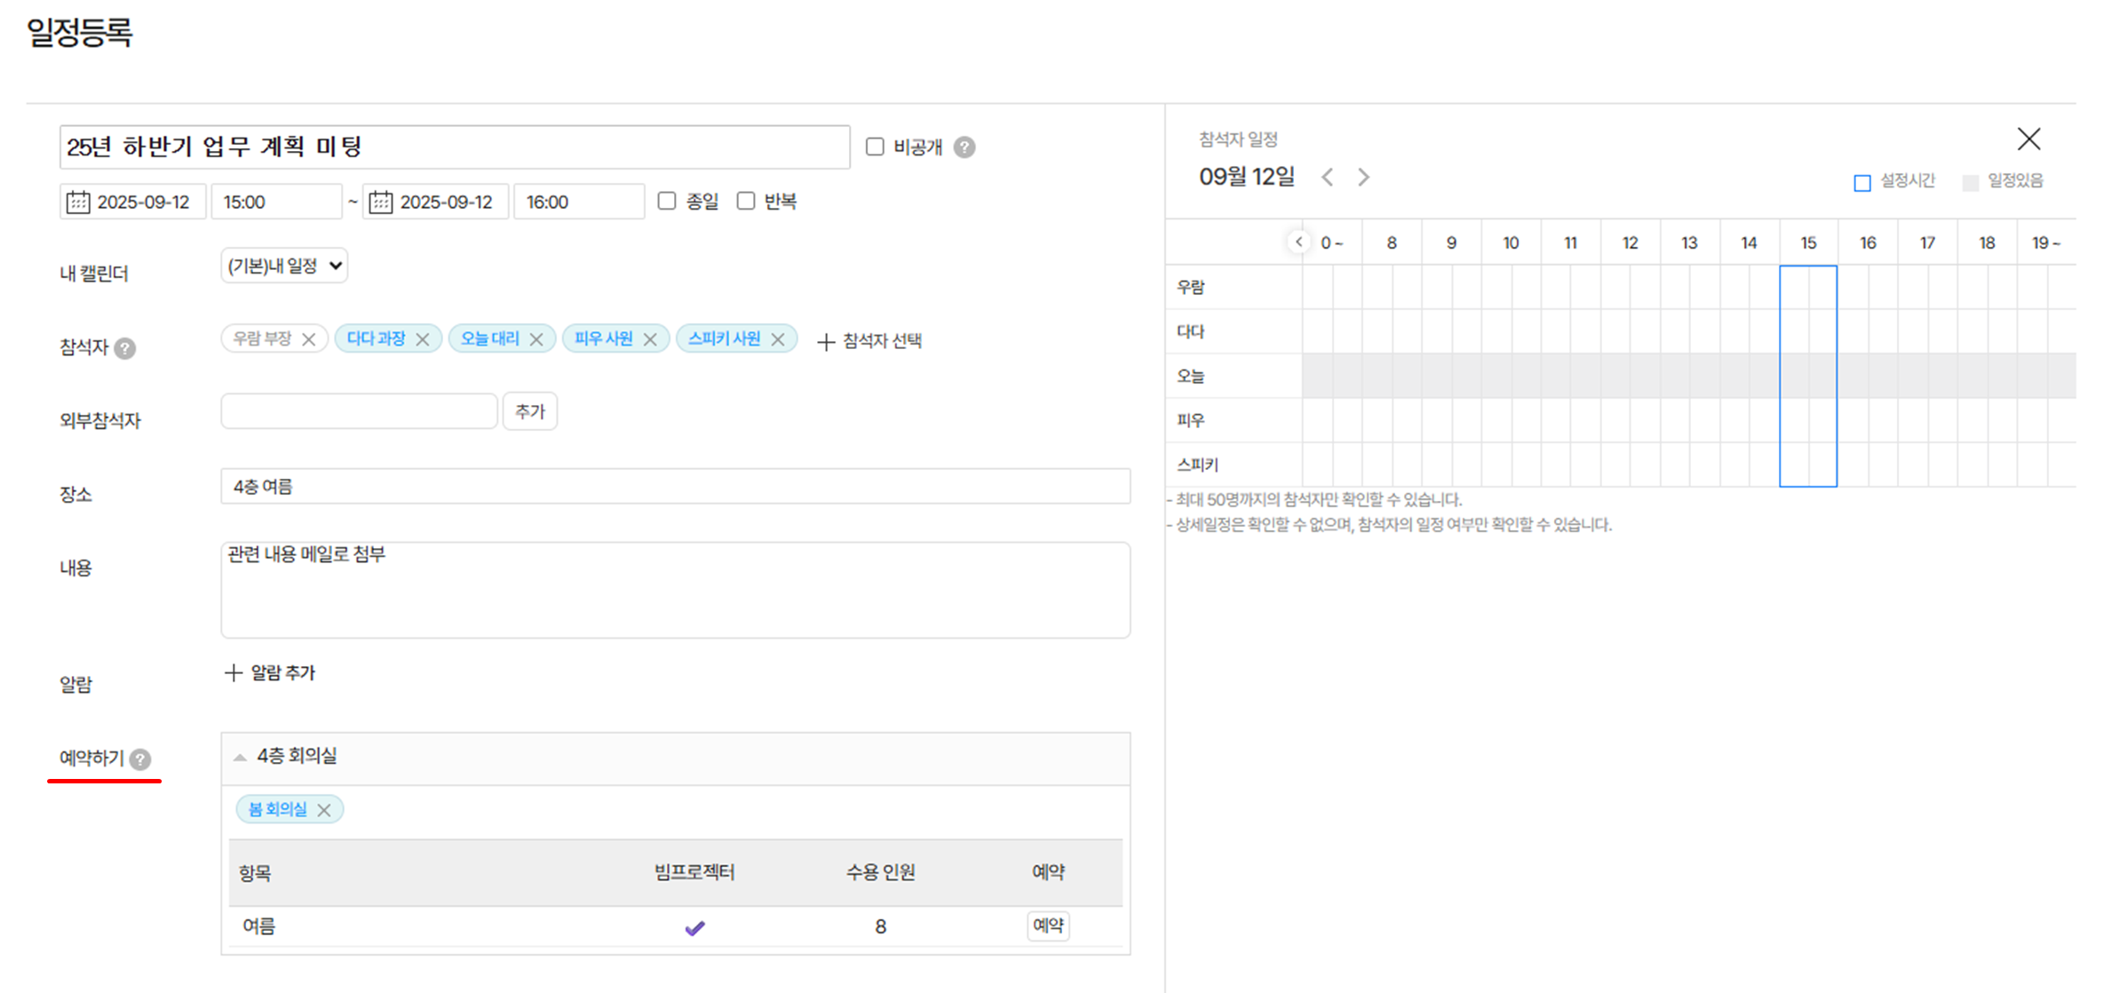Click 알람 추가 to add alarm
This screenshot has height=993, width=2111.
[270, 673]
